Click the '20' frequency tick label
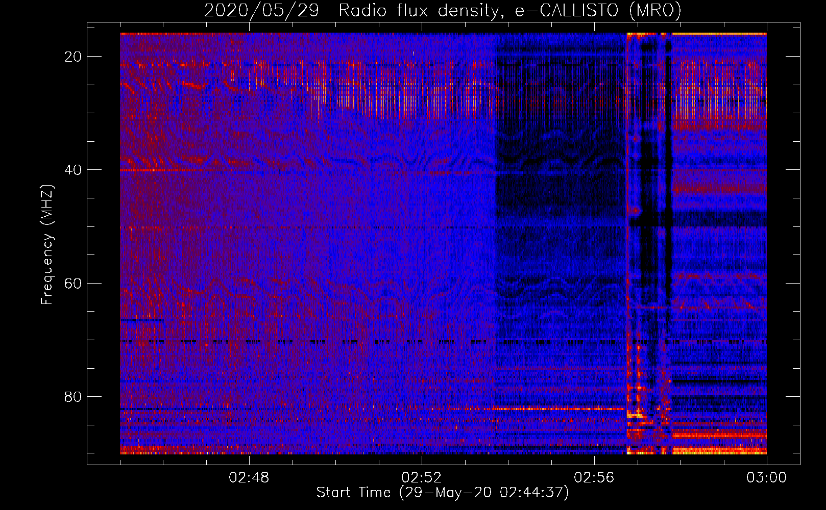 (74, 57)
